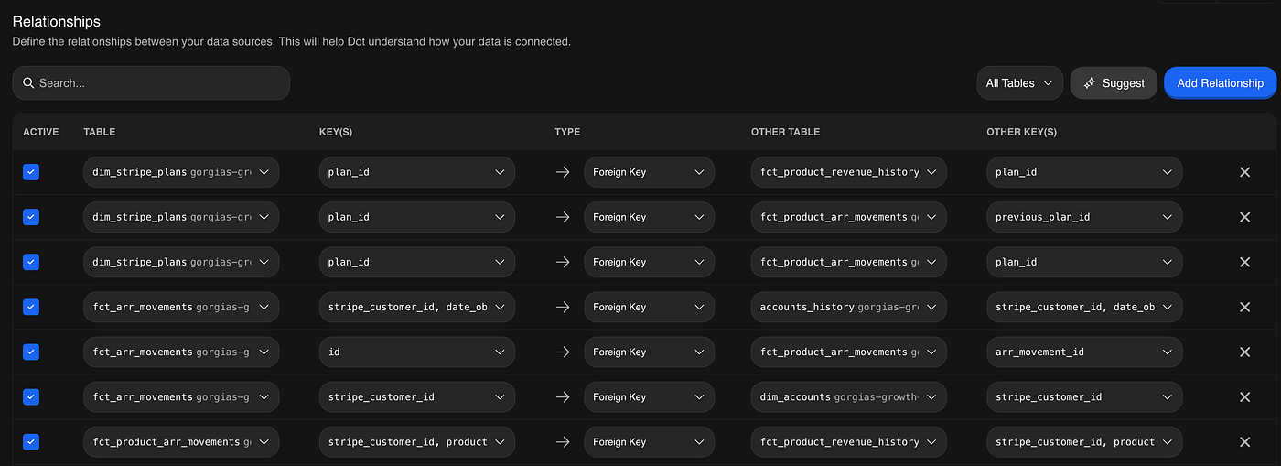Viewport: 1281px width, 466px height.
Task: Toggle active checkbox for arr_movement_id relationship
Action: [31, 352]
